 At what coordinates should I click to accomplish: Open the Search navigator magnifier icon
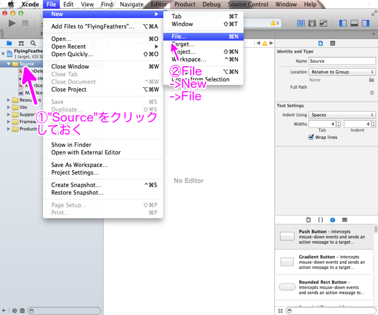tap(33, 43)
